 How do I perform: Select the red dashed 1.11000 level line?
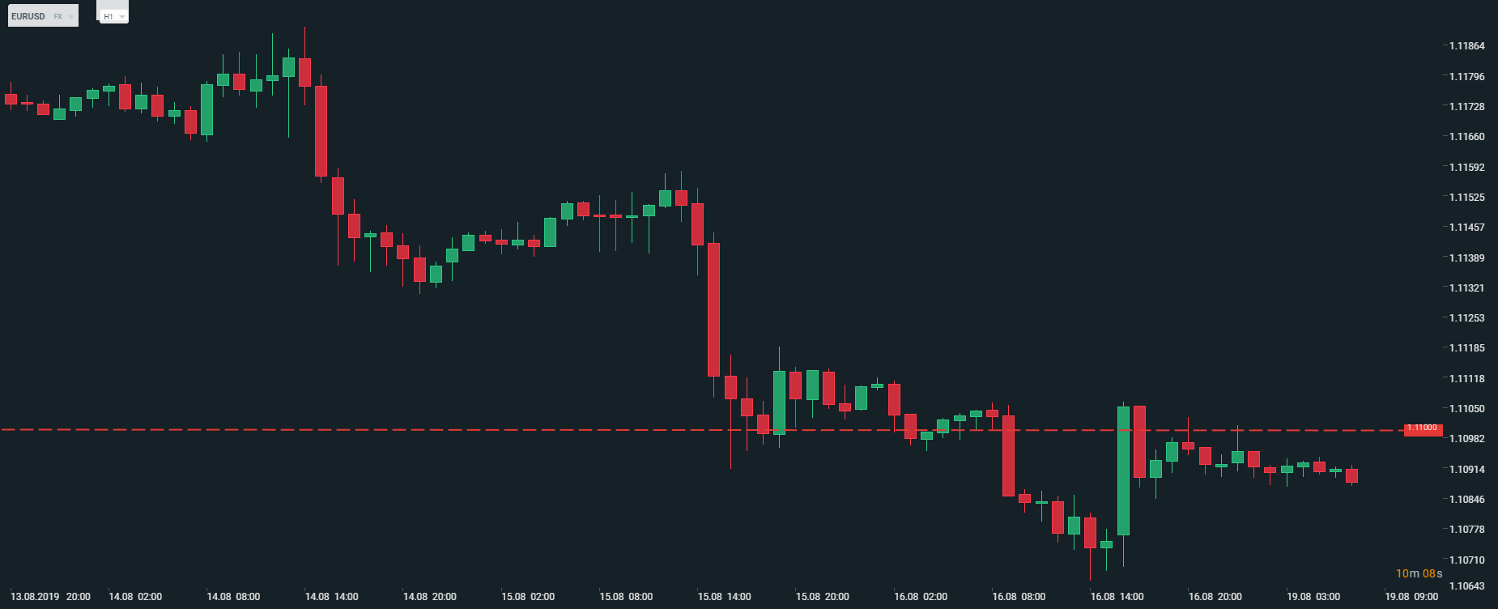coord(486,429)
